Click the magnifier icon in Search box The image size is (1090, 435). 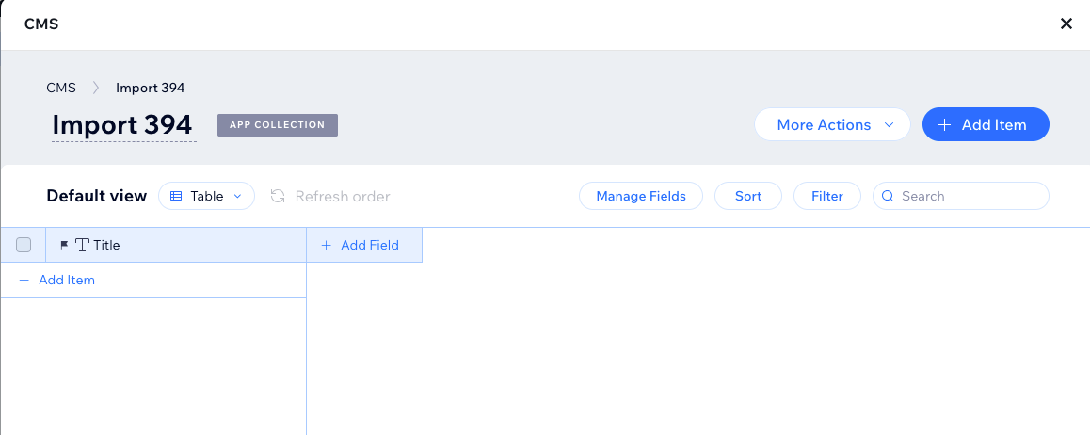[889, 196]
